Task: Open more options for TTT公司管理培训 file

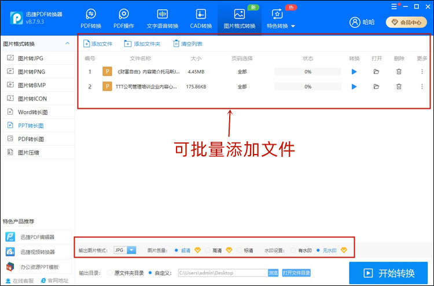Action: [422, 87]
